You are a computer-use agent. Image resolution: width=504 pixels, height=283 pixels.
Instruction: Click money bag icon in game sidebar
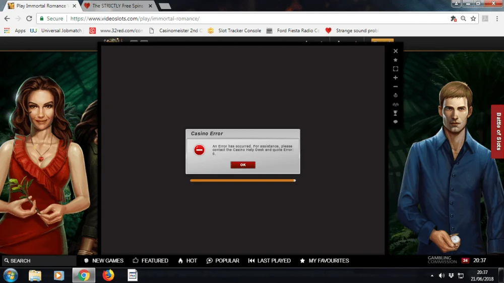pyautogui.click(x=395, y=95)
